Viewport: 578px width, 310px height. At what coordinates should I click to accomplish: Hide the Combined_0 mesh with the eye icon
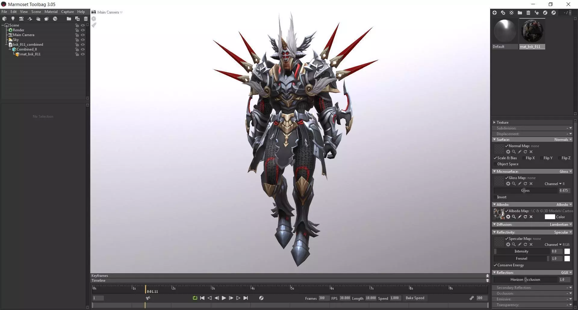coord(83,49)
